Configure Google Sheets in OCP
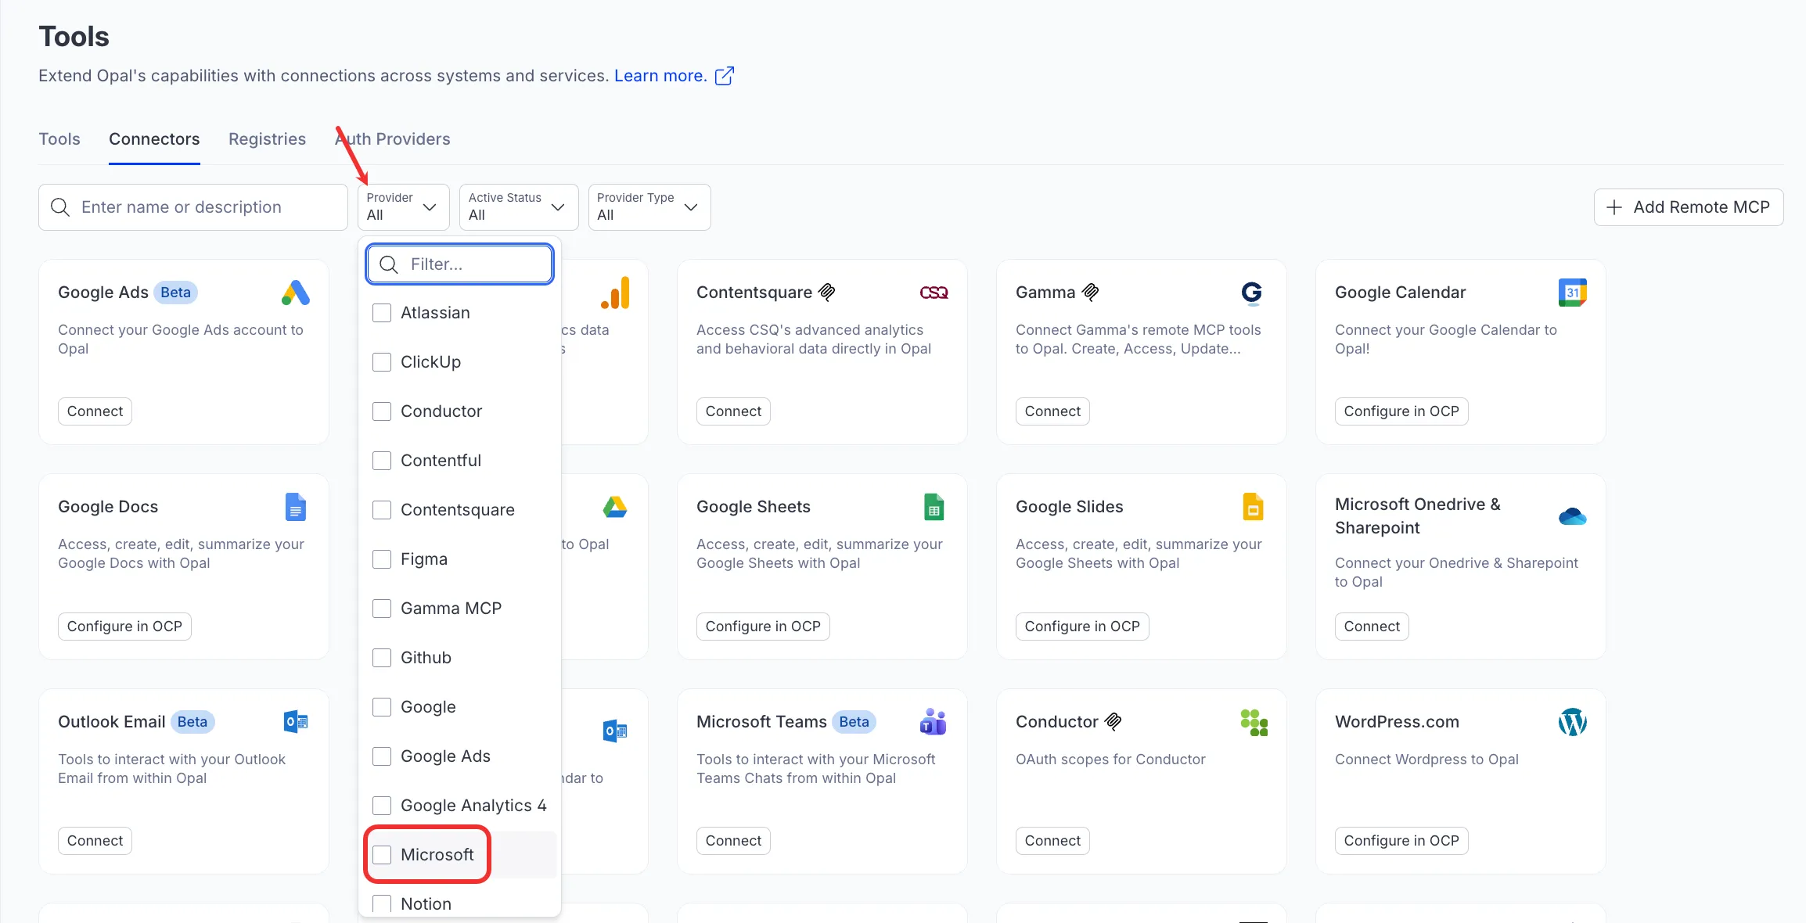The height and width of the screenshot is (923, 1806). pos(763,627)
